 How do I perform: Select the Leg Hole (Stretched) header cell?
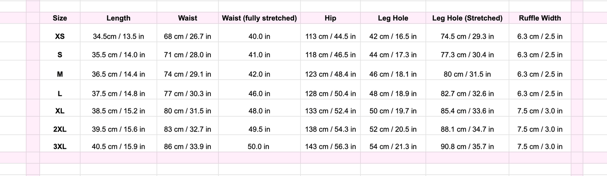(467, 18)
